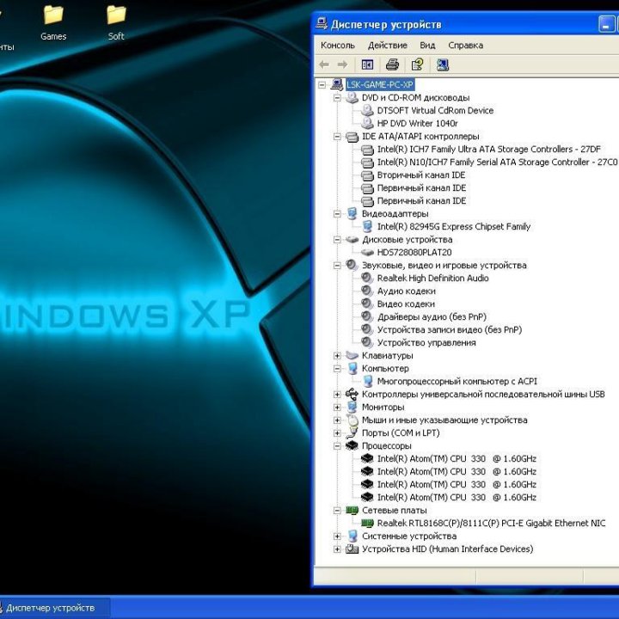Collapse the DVD и CD-ROM дисководы category

pyautogui.click(x=338, y=98)
